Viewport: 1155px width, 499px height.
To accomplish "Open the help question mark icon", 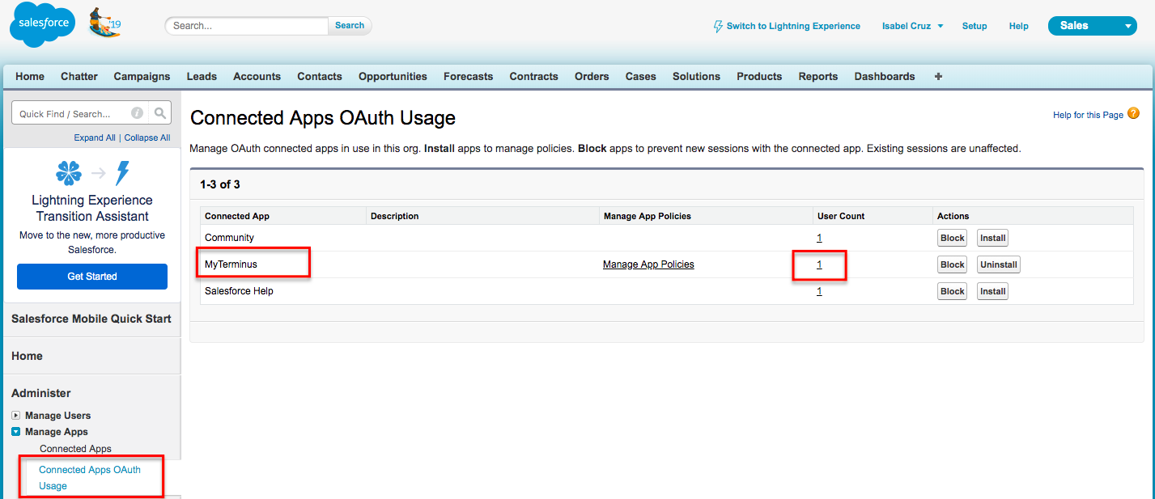I will point(1133,114).
